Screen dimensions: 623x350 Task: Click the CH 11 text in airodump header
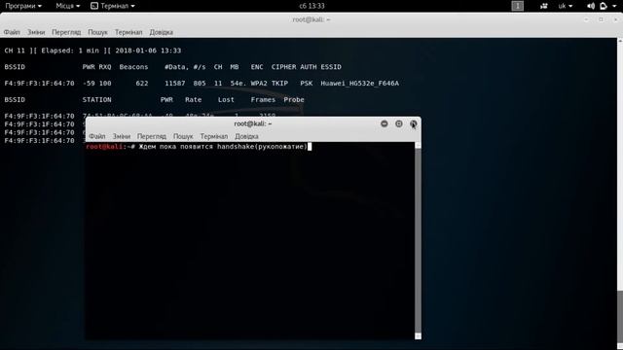tap(15, 51)
